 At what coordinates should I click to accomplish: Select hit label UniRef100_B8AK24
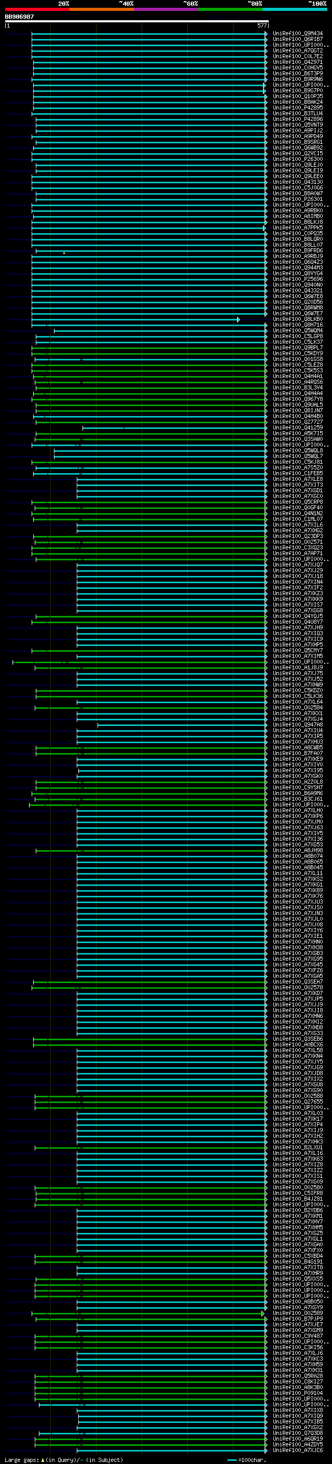298,102
